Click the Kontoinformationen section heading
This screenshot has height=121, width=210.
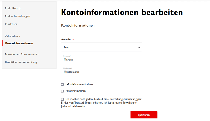(x=78, y=25)
